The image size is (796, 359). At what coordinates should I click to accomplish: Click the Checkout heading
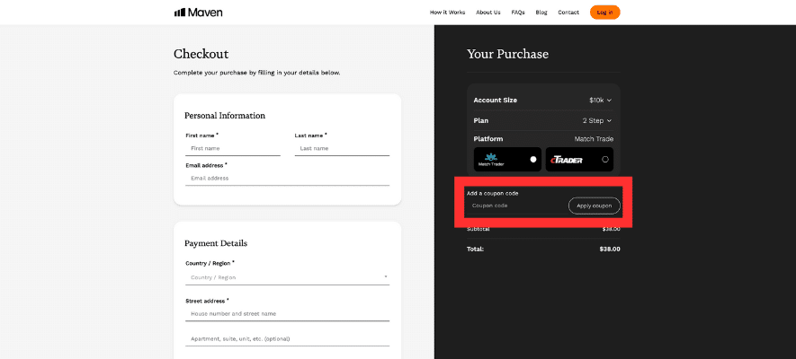201,54
